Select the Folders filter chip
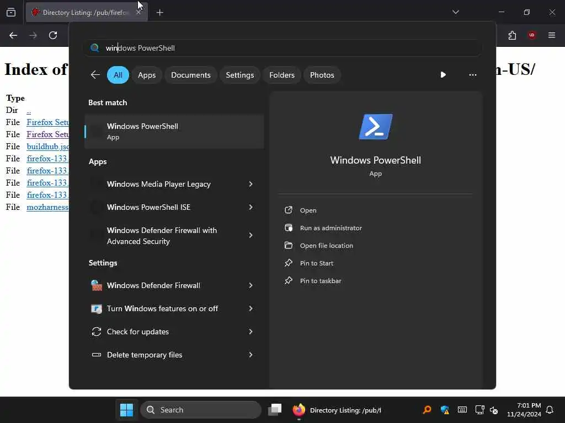 coord(282,75)
